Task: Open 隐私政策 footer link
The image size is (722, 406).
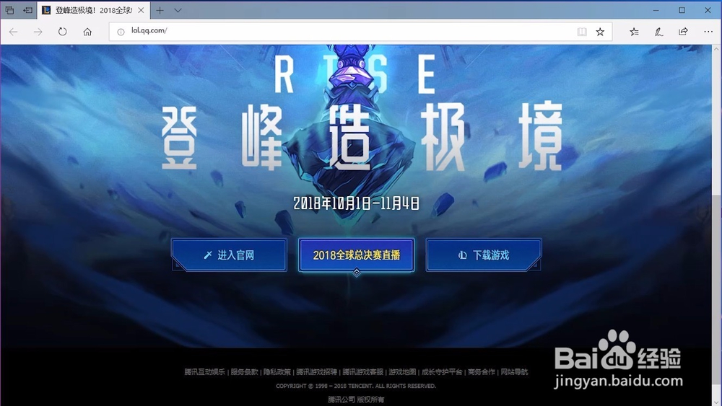Action: tap(277, 372)
